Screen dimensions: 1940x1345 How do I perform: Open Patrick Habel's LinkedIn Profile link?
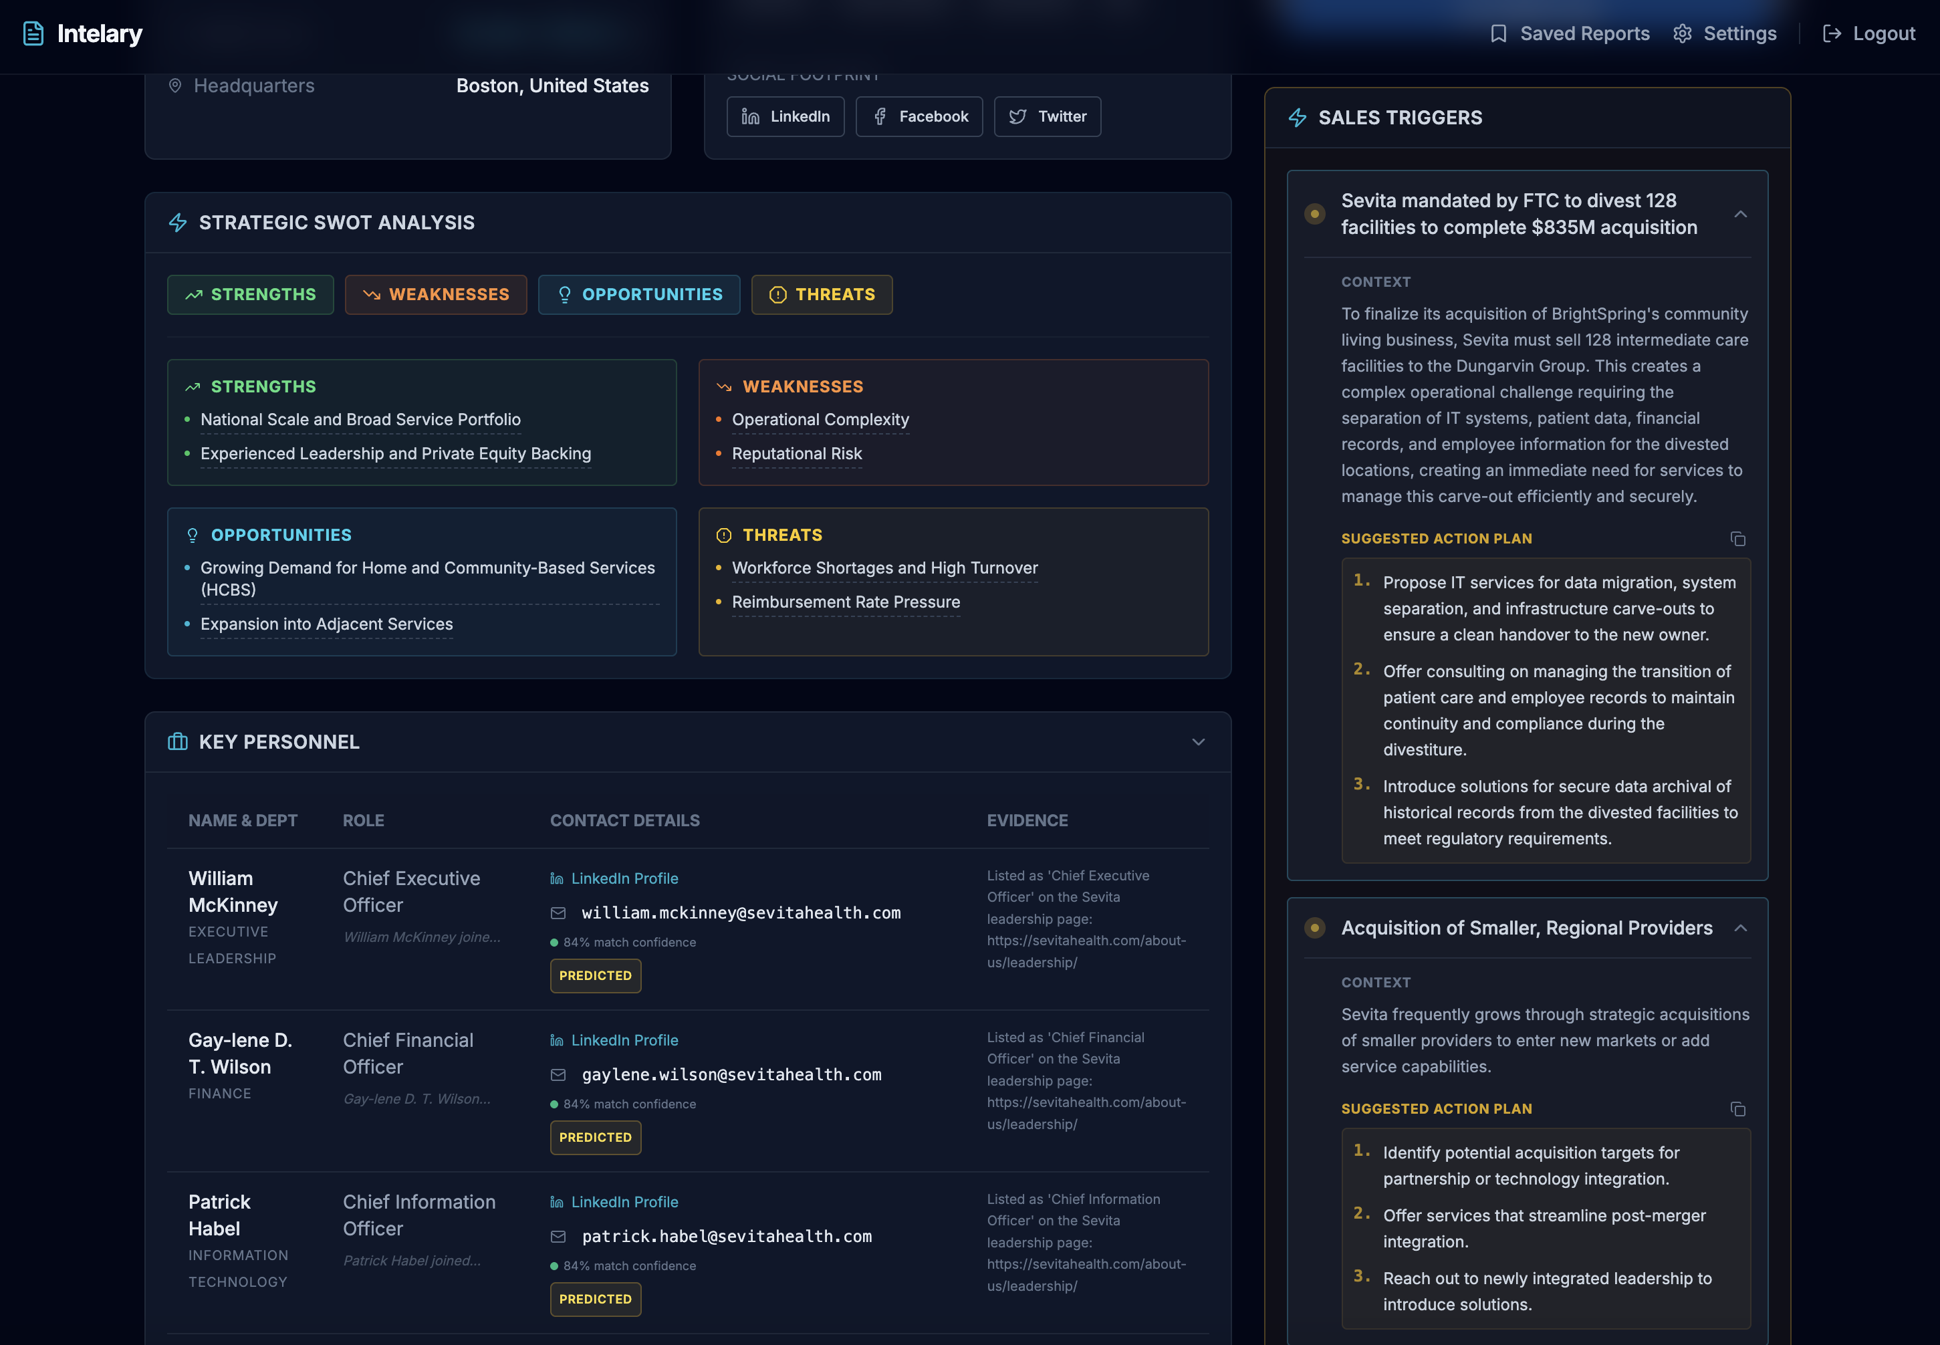coord(624,1202)
